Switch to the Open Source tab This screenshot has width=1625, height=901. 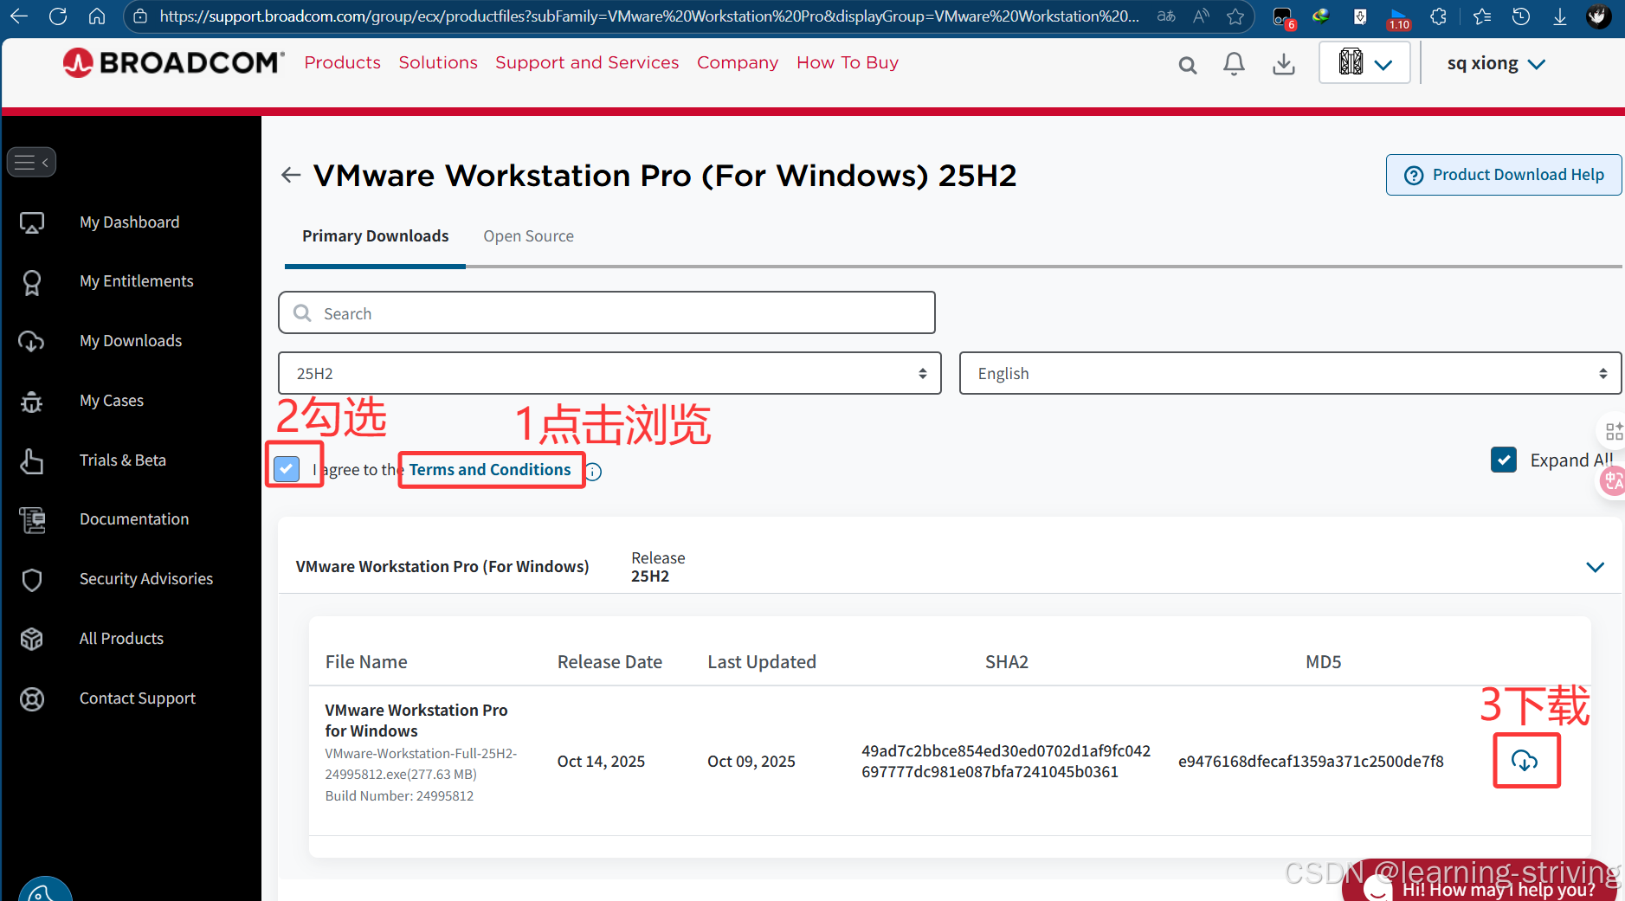point(528,236)
